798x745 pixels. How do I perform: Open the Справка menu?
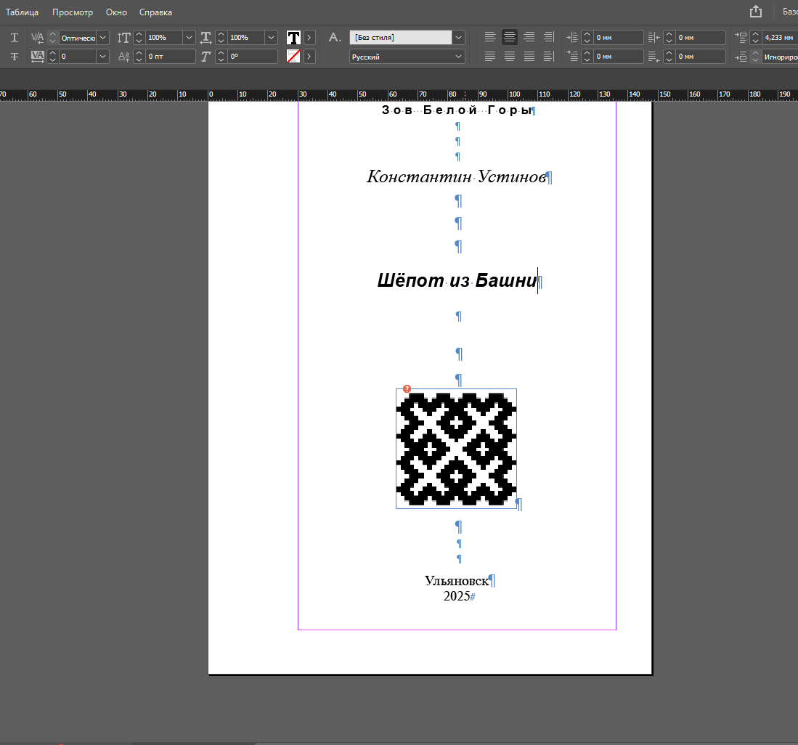point(155,12)
